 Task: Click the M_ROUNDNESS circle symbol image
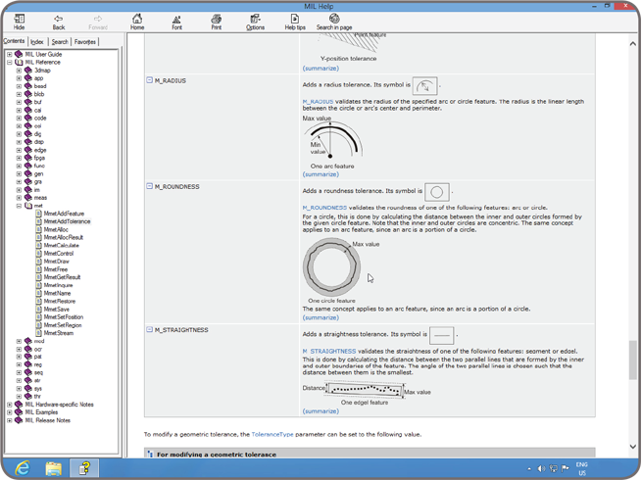point(437,192)
